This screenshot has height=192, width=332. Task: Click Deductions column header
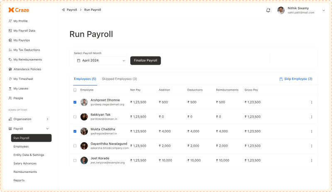[x=195, y=90]
